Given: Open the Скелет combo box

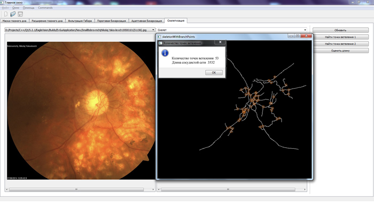Looking at the screenshot, I should click(x=232, y=30).
